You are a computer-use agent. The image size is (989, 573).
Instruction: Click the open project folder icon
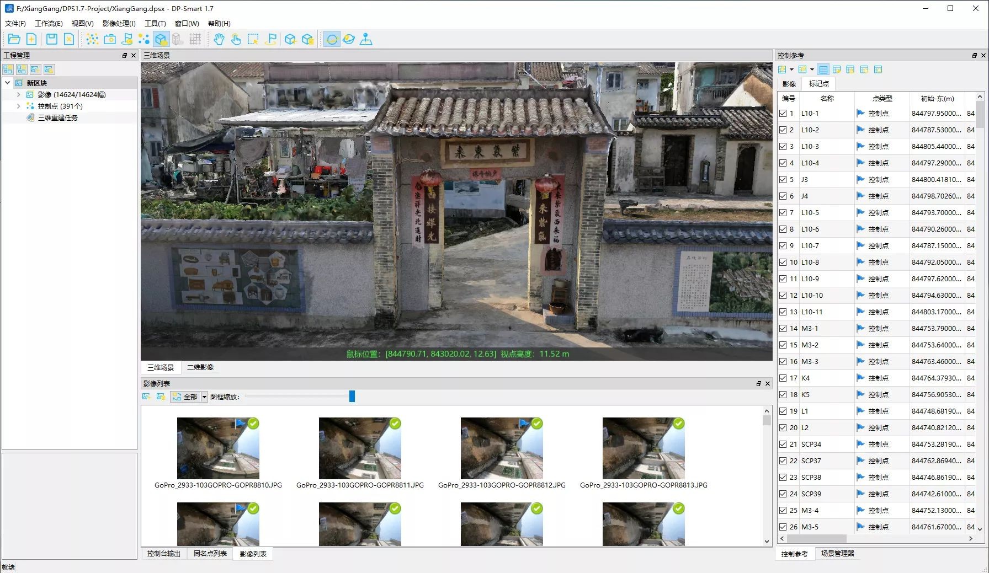(14, 39)
